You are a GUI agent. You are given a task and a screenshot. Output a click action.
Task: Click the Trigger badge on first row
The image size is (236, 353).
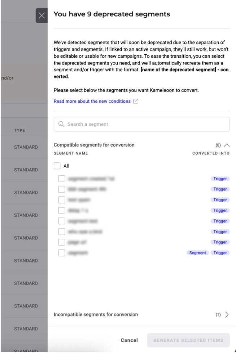(220, 179)
